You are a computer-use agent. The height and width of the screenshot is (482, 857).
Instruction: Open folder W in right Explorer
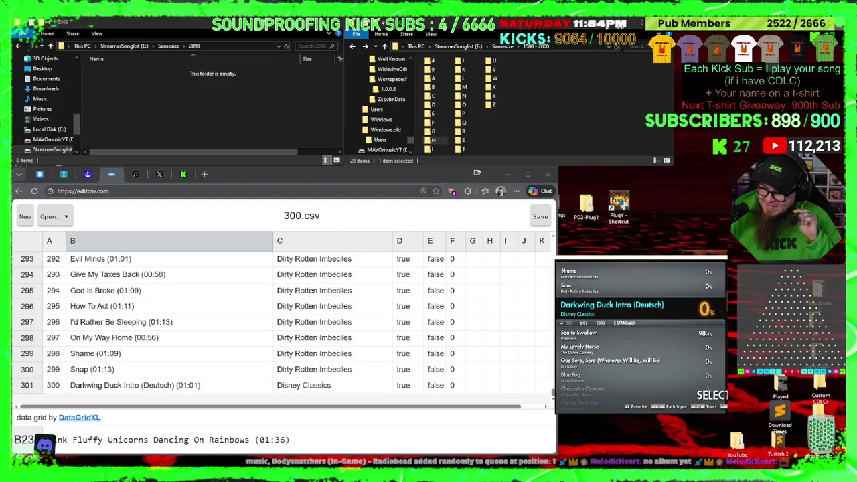coord(491,78)
